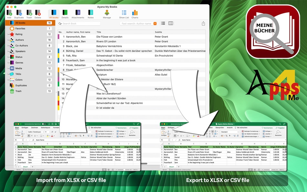307x192 pixels.
Task: Toggle bold F in import Excel window
Action: point(29,135)
